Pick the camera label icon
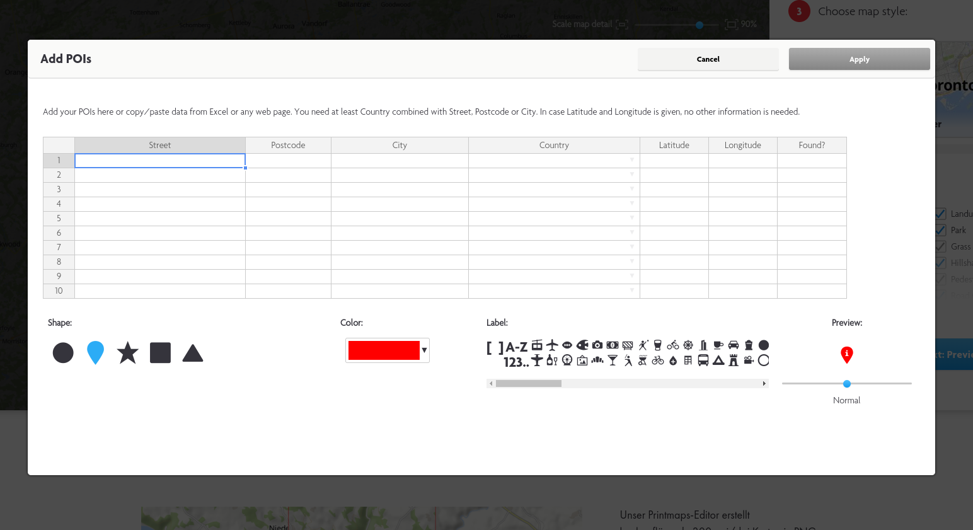 (597, 345)
